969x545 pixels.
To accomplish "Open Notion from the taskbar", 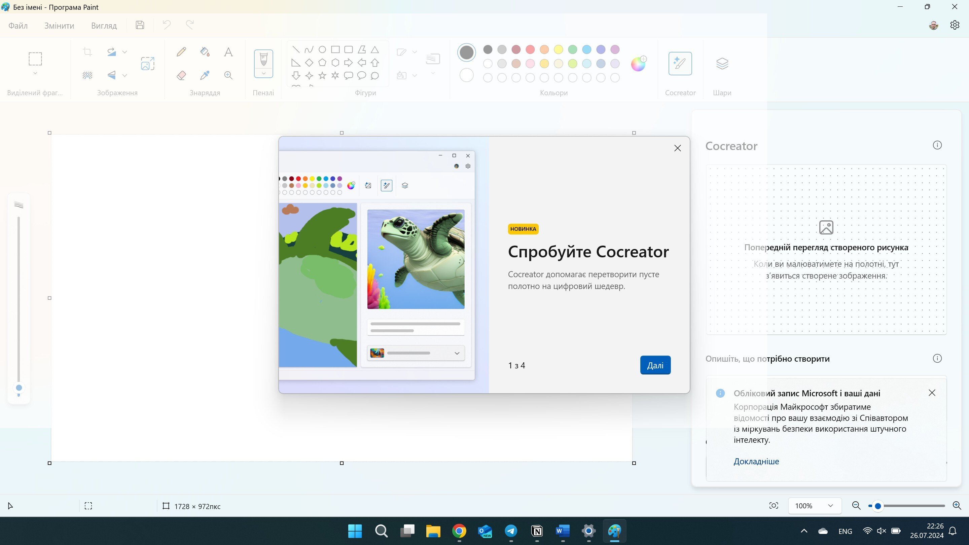I will pyautogui.click(x=537, y=531).
